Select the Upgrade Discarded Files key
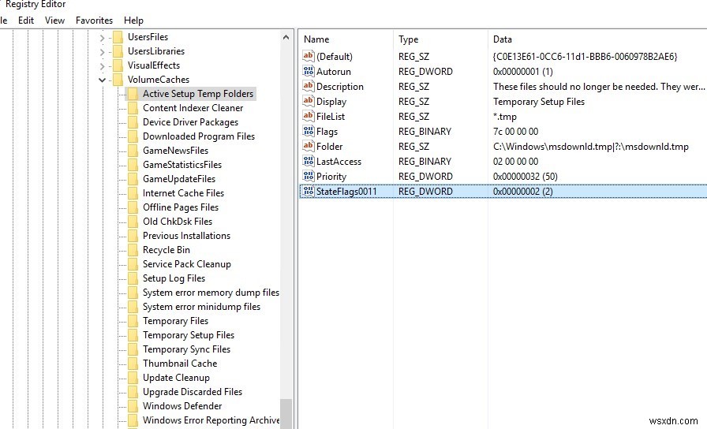 click(x=193, y=392)
